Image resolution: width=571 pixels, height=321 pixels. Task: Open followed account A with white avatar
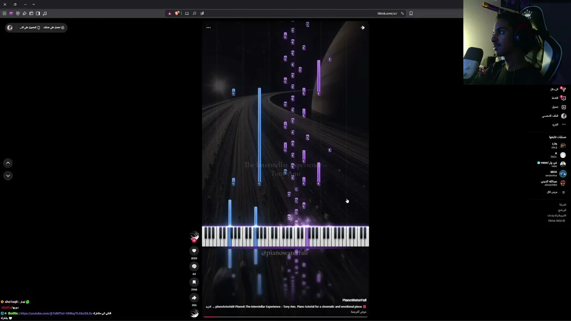tap(558, 155)
